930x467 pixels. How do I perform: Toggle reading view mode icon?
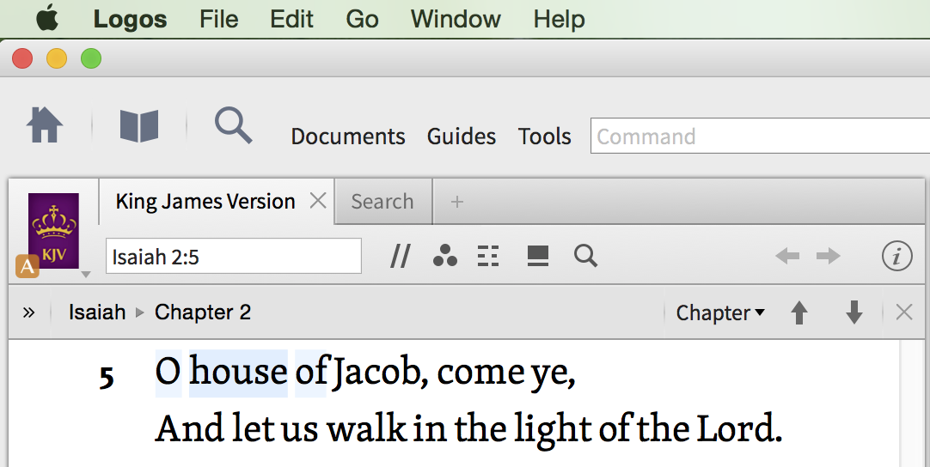click(x=537, y=256)
